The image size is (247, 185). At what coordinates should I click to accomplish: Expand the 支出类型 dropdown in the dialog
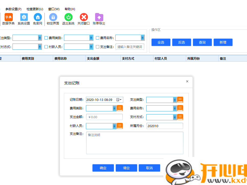pos(174,100)
